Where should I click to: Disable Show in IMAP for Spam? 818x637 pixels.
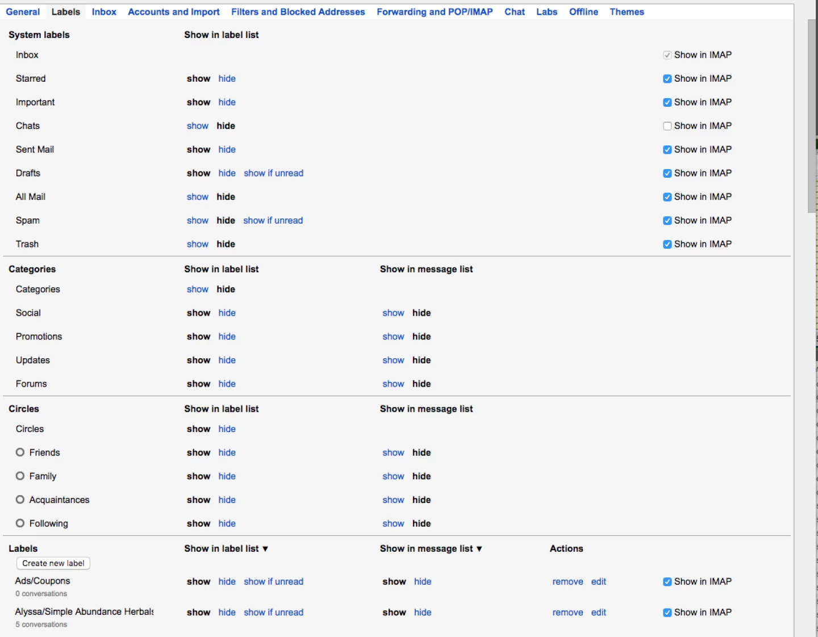click(x=667, y=220)
